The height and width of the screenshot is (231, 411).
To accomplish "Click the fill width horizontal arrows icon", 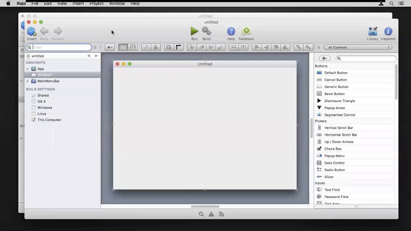I will 234,47.
